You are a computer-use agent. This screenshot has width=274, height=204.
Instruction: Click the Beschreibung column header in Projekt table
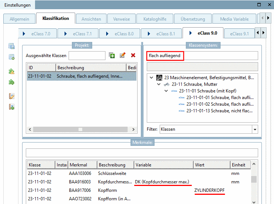click(91, 68)
